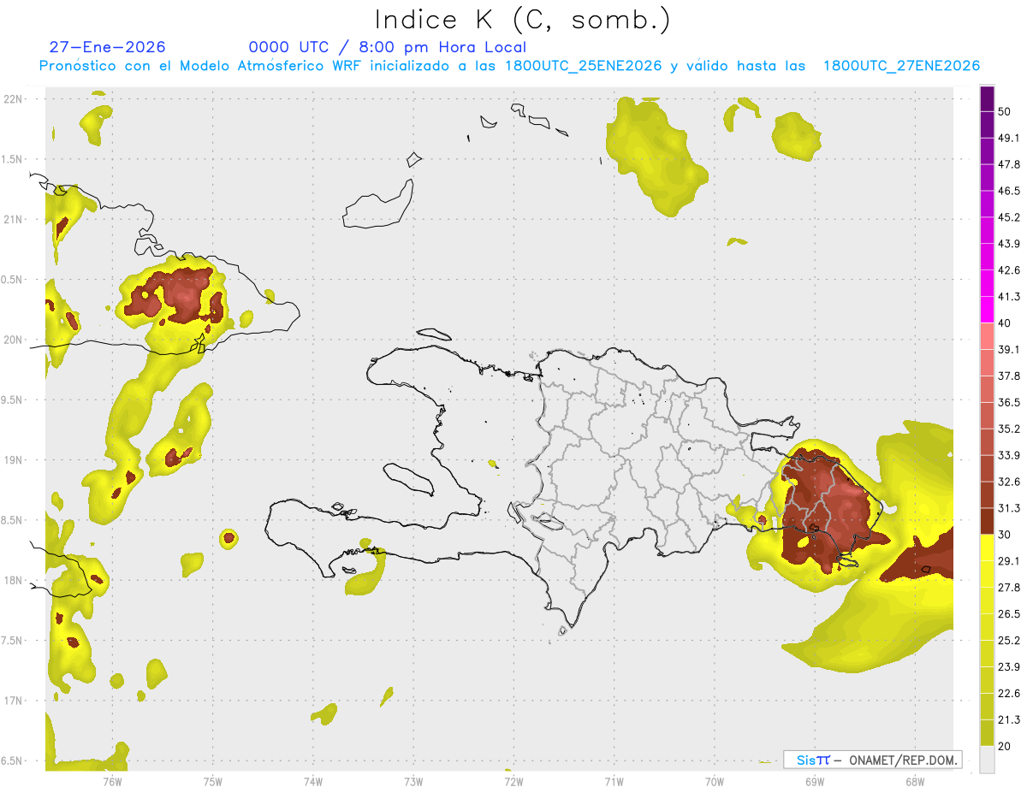Viewport: 1027px width, 793px height.
Task: Click the colorbar value '46.5'
Action: (x=1009, y=191)
